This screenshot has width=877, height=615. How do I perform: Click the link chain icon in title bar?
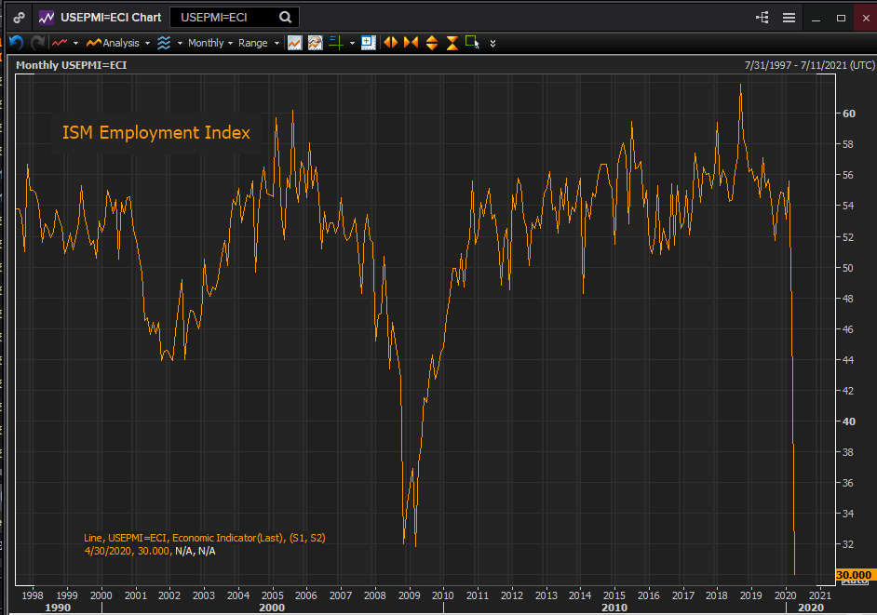19,18
